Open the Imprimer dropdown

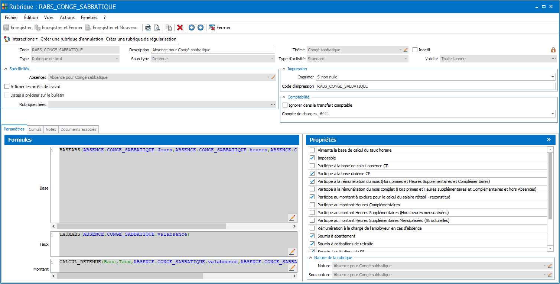[553, 77]
